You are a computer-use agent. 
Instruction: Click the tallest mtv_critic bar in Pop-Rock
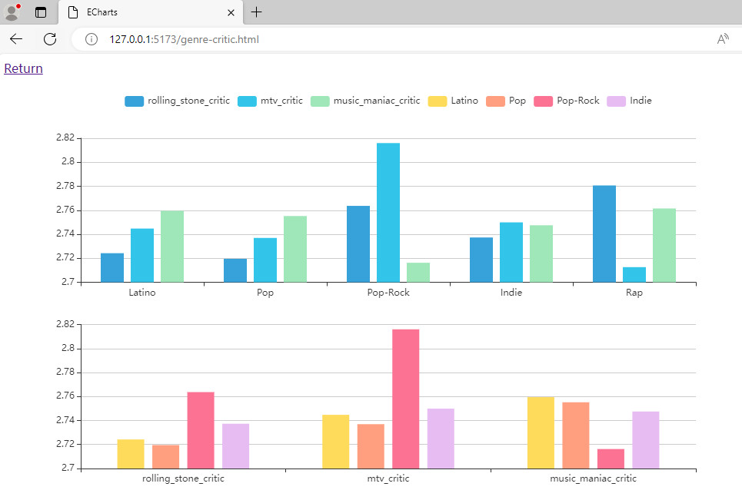click(x=388, y=212)
